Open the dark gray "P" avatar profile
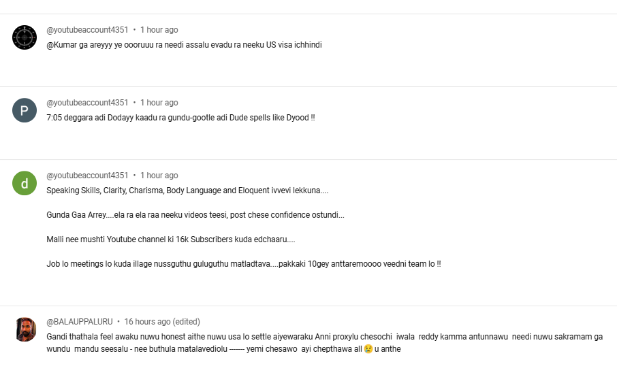This screenshot has height=381, width=617. pyautogui.click(x=25, y=110)
